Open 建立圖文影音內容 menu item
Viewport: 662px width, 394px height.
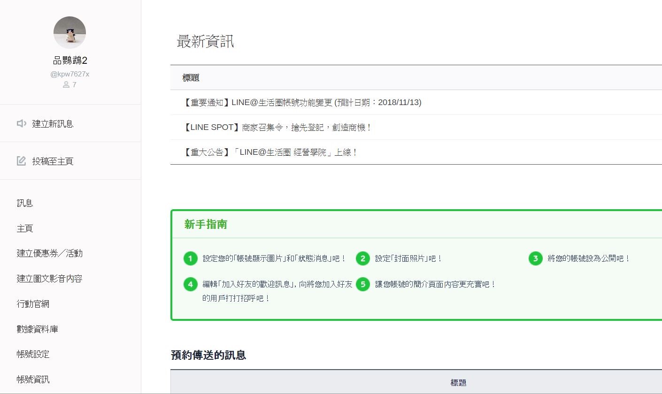click(x=50, y=279)
